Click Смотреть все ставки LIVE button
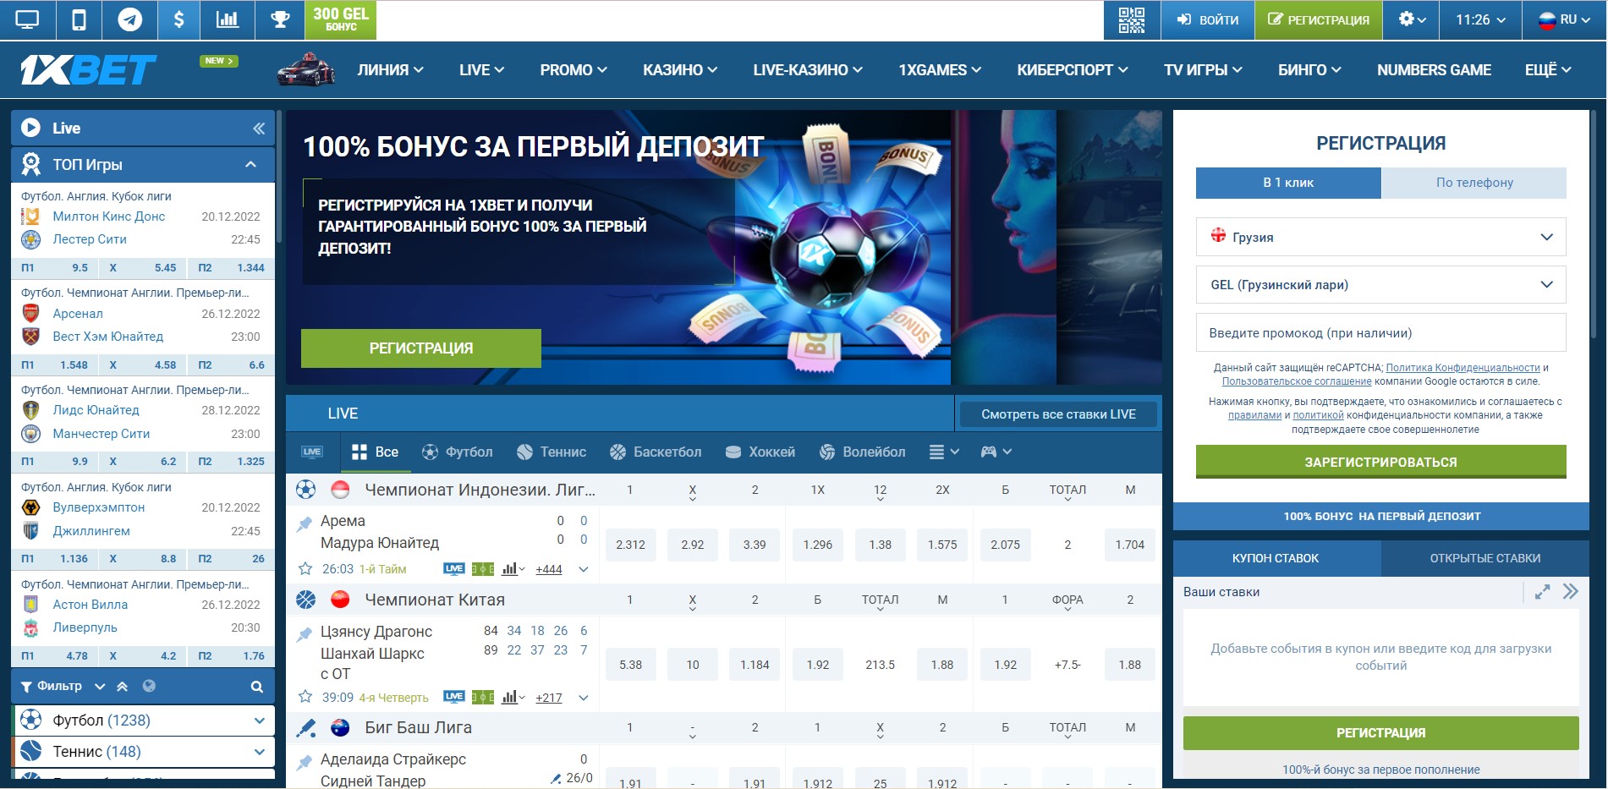 [1058, 414]
